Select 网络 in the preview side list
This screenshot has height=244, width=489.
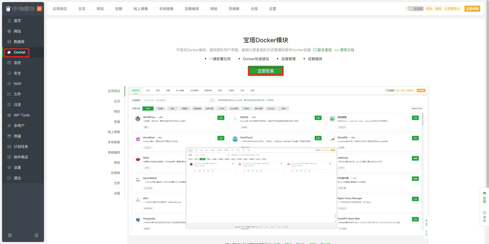[117, 163]
